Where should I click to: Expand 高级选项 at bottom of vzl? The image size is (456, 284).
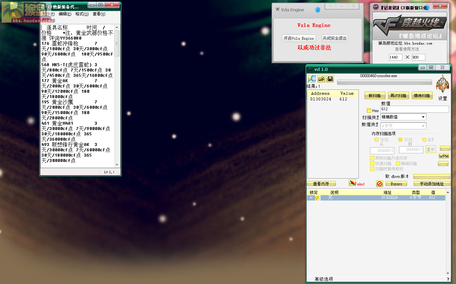click(324, 279)
